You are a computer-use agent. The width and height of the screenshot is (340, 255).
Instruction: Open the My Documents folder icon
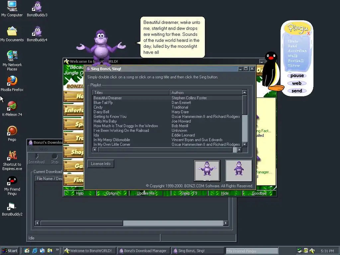(x=12, y=34)
